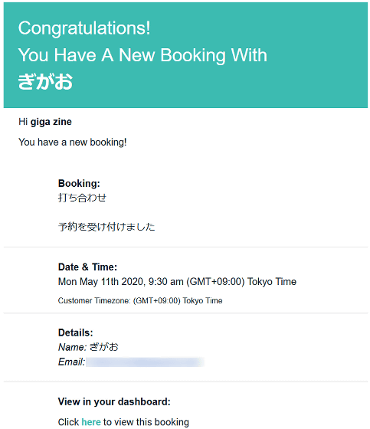Click the 'Hi giga zine' greeting
The width and height of the screenshot is (370, 429).
(45, 122)
